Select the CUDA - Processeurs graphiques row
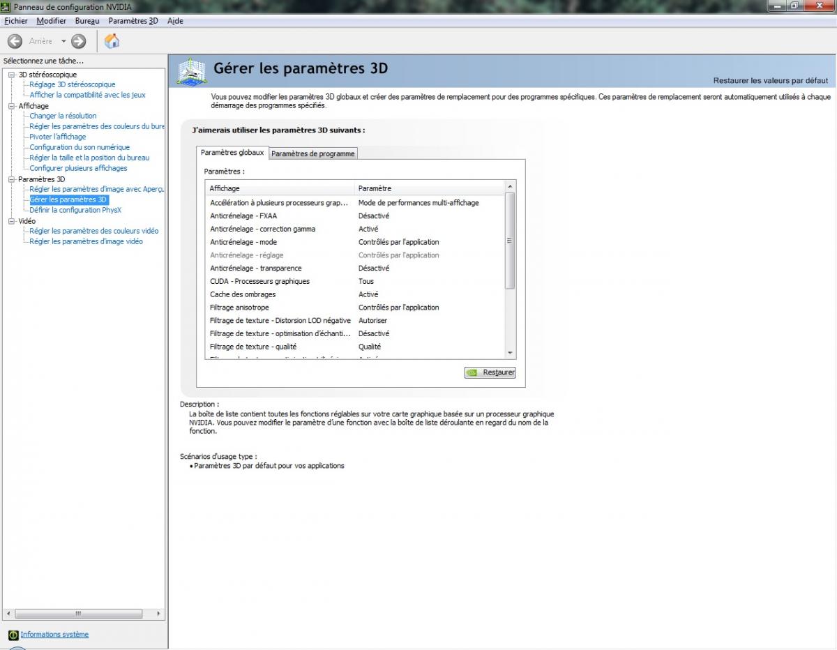 [355, 281]
